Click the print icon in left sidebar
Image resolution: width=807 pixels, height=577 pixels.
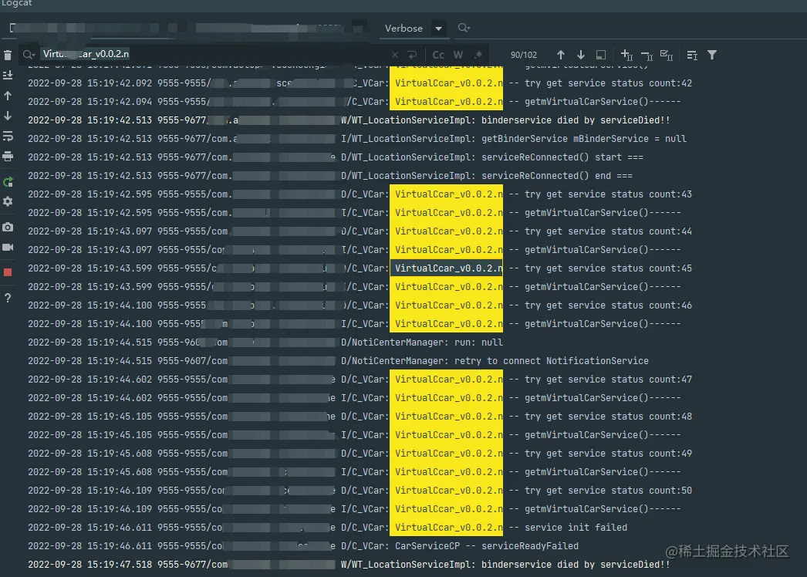pyautogui.click(x=8, y=157)
